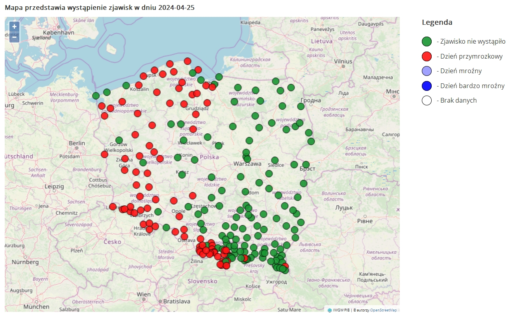Click the northernmost red marker on Baltic coast

point(187,61)
